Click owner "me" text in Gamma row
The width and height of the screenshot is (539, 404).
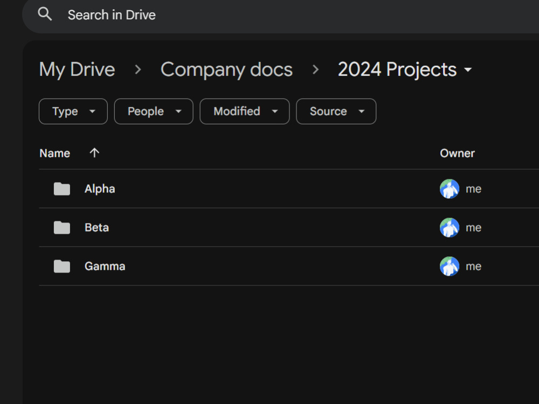tap(473, 267)
